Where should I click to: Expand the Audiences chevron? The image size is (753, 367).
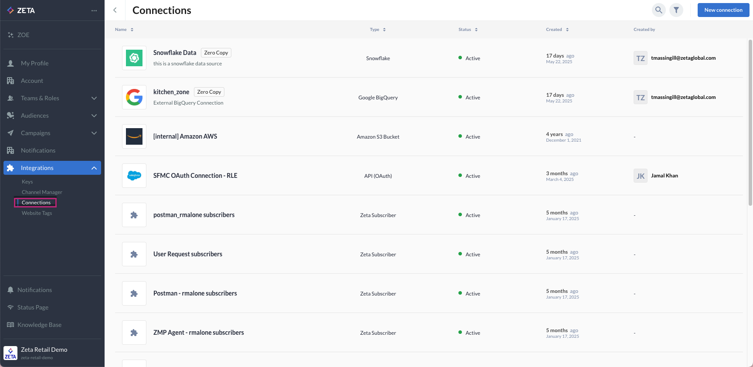(x=94, y=116)
